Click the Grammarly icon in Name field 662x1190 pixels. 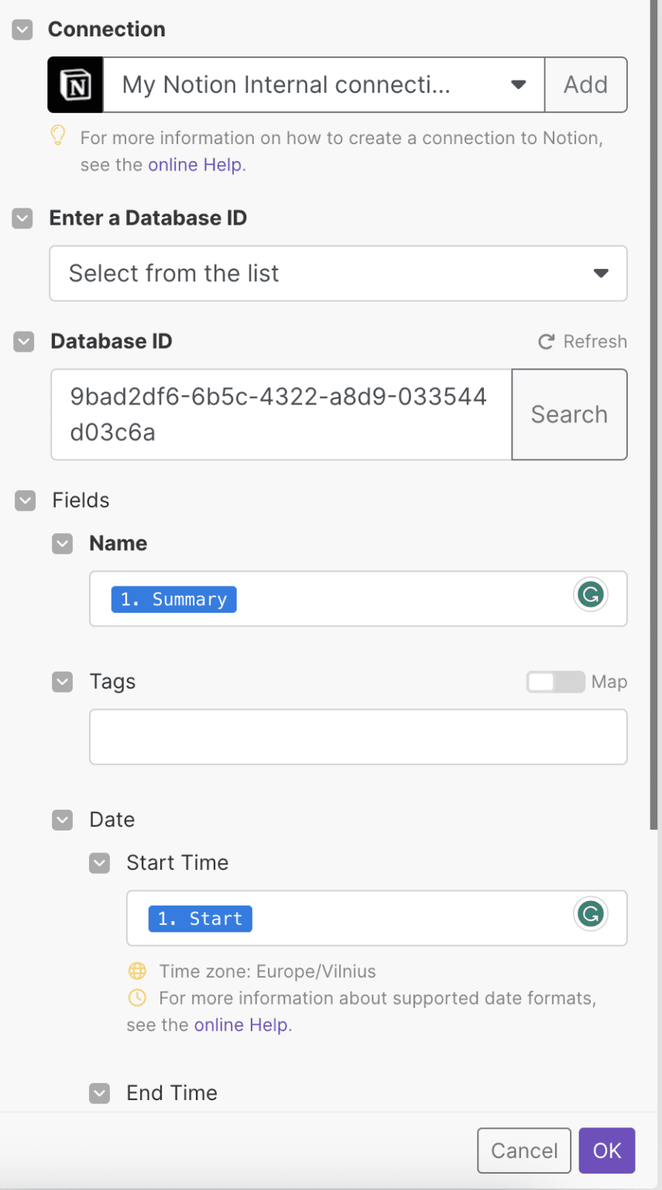tap(590, 595)
